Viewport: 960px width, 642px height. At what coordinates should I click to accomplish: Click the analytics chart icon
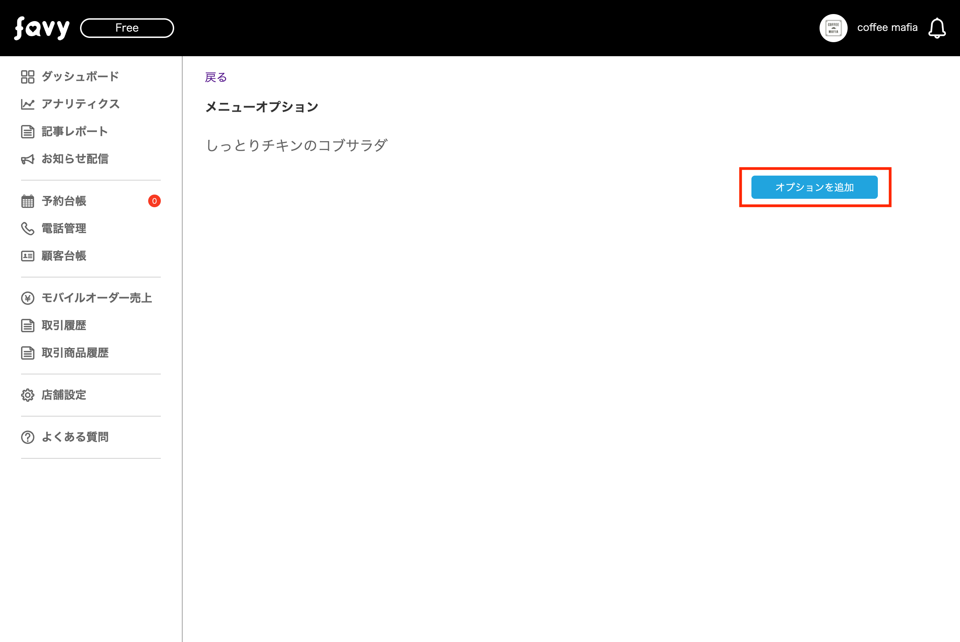point(27,104)
